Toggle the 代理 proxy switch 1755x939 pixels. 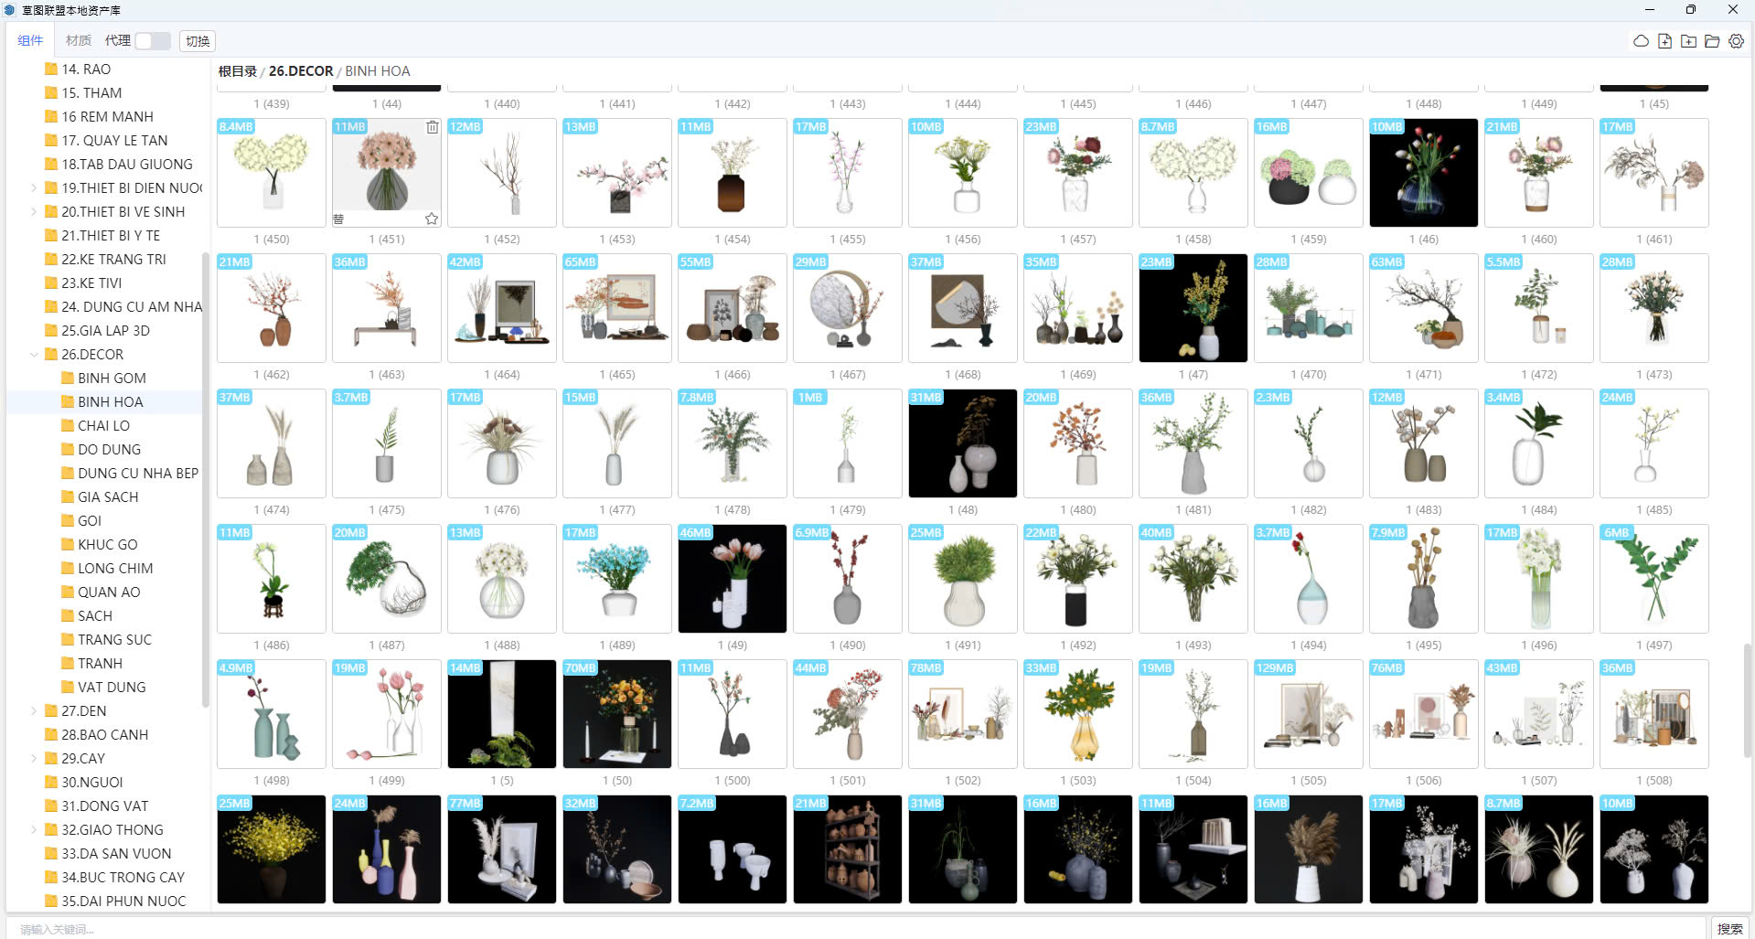pyautogui.click(x=152, y=41)
